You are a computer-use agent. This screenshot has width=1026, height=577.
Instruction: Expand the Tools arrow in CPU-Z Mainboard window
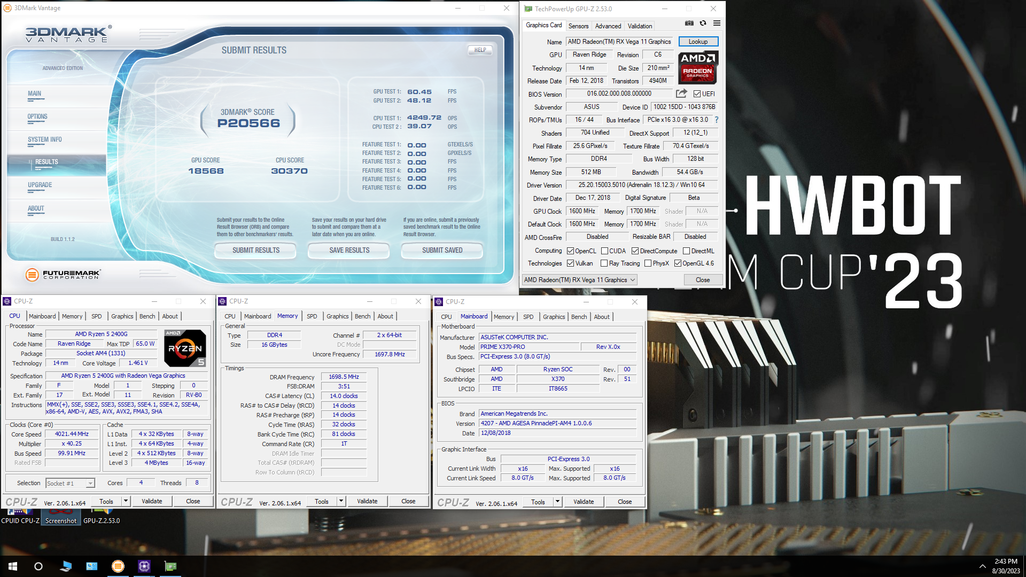(557, 502)
